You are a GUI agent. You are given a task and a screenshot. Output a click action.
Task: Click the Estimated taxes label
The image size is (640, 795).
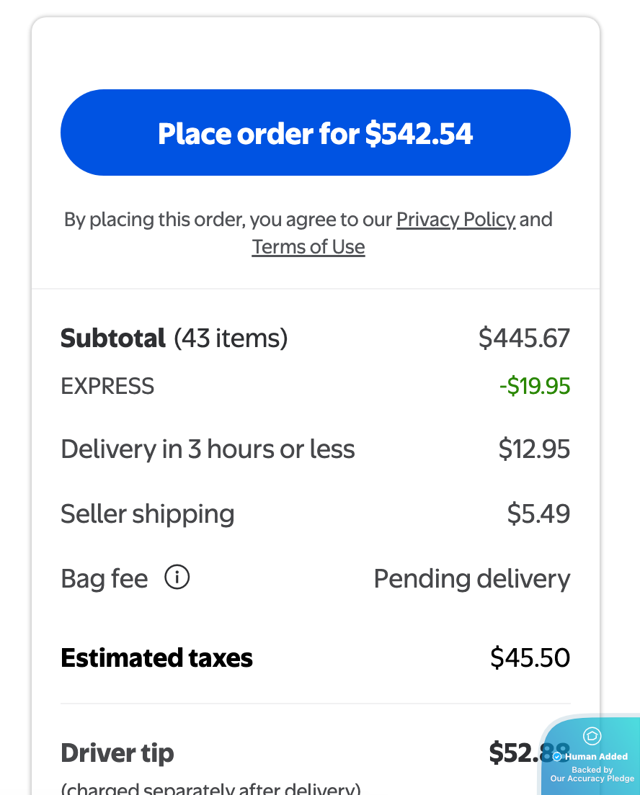156,658
